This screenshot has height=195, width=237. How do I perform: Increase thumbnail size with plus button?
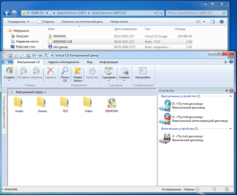[x=227, y=189]
